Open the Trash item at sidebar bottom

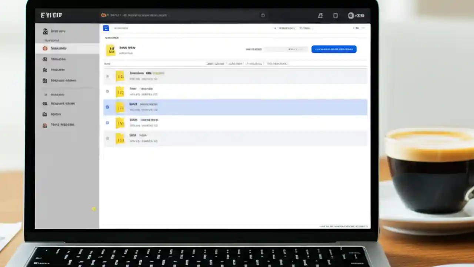tap(45, 125)
